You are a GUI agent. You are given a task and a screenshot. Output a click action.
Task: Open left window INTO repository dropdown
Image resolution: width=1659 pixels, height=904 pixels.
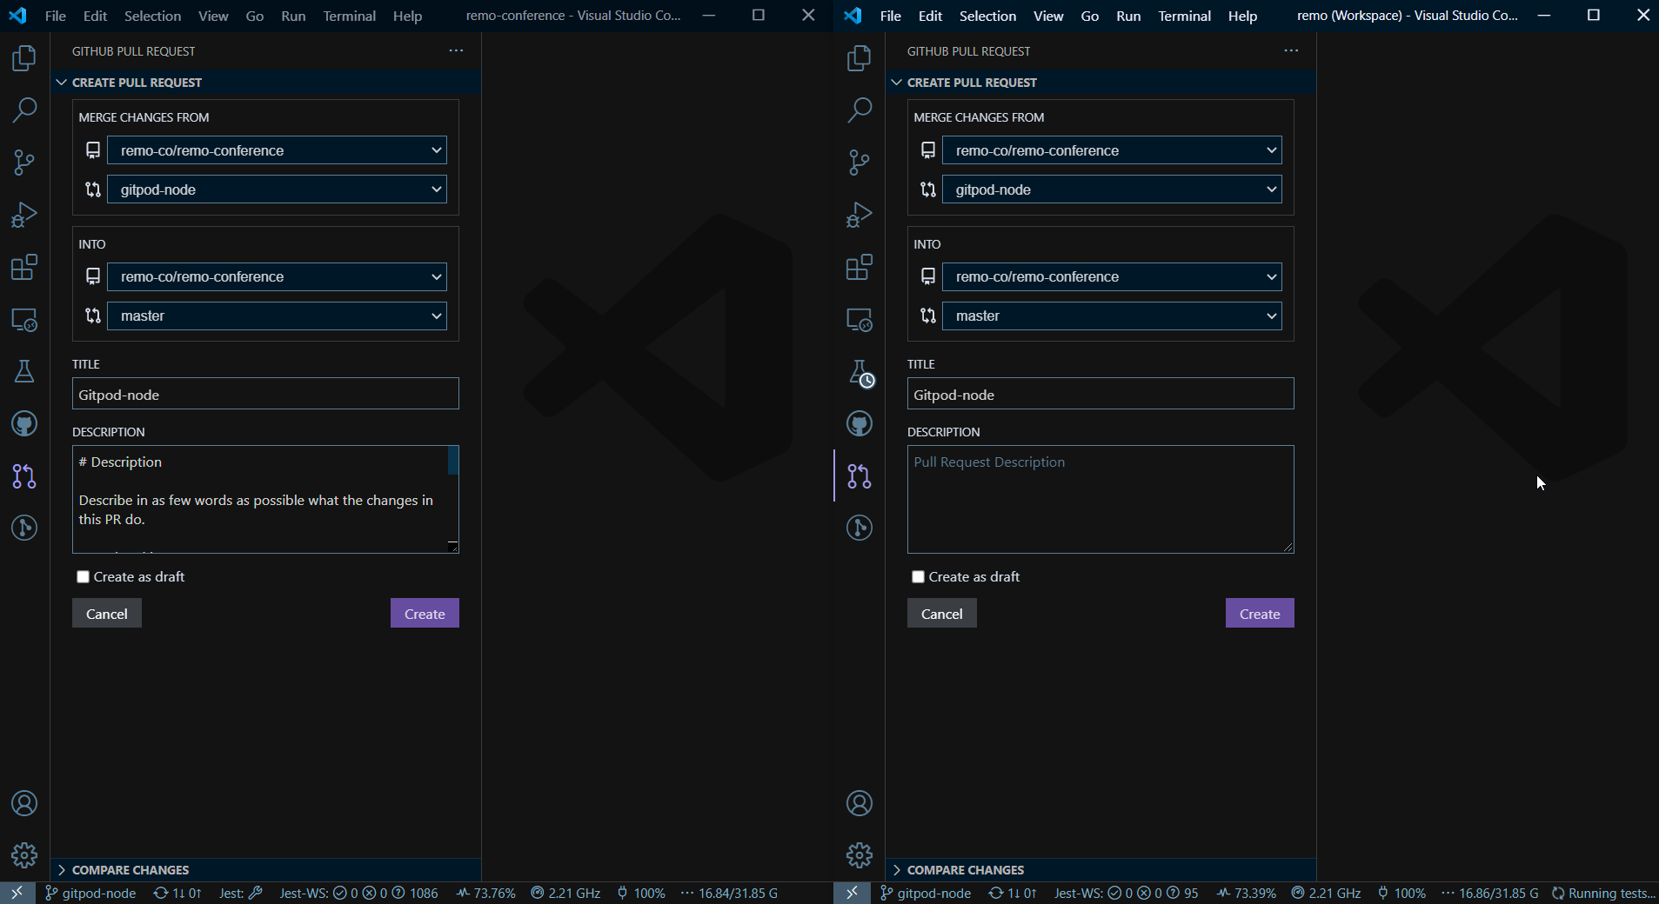pyautogui.click(x=277, y=276)
